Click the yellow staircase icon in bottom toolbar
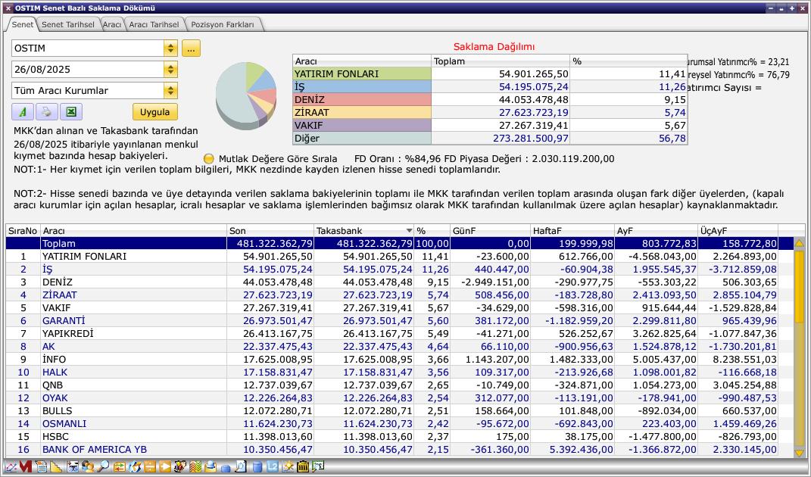This screenshot has width=811, height=477. coord(56,466)
